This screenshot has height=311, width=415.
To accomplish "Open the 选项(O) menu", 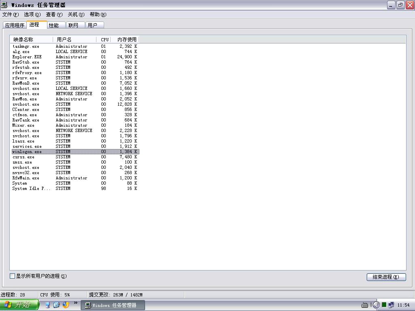I will click(x=32, y=15).
